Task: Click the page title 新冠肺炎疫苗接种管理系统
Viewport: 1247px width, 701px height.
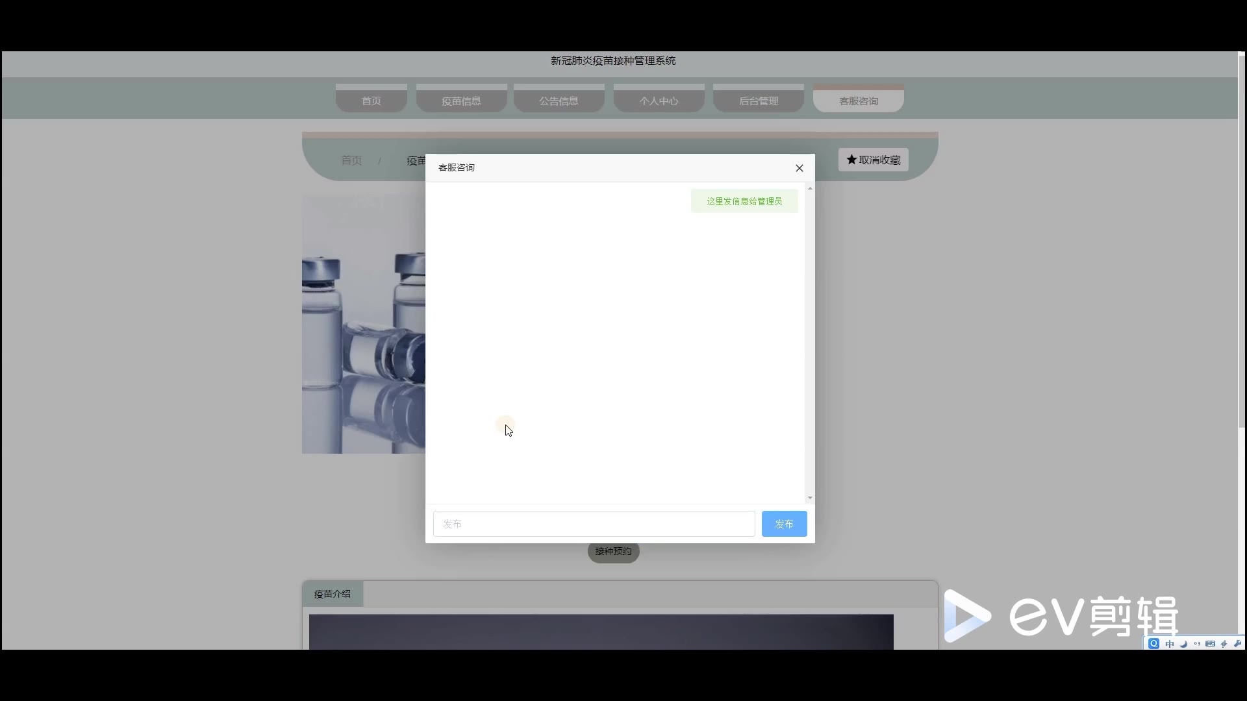Action: click(613, 60)
